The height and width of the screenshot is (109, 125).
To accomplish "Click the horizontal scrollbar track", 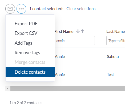I will pos(68,88).
